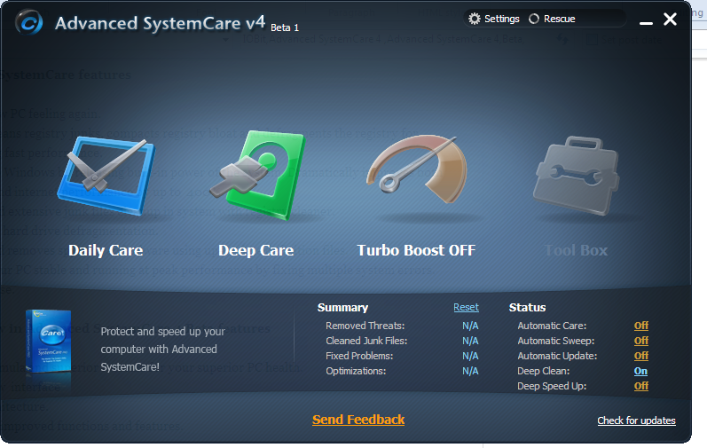Click Check for updates link
The height and width of the screenshot is (448, 707).
tap(636, 420)
